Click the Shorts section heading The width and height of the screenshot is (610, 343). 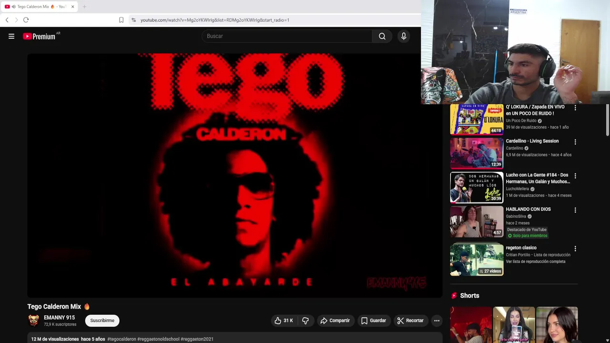469,296
